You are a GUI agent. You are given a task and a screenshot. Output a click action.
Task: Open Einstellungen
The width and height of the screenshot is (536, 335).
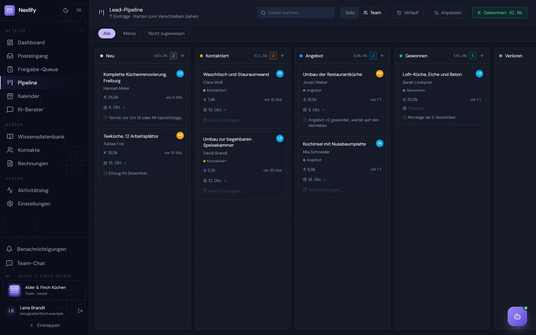[x=45, y=204]
